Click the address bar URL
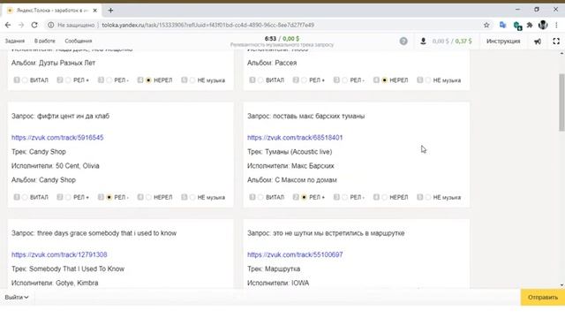Viewport: 565px width, 318px height. tap(208, 25)
